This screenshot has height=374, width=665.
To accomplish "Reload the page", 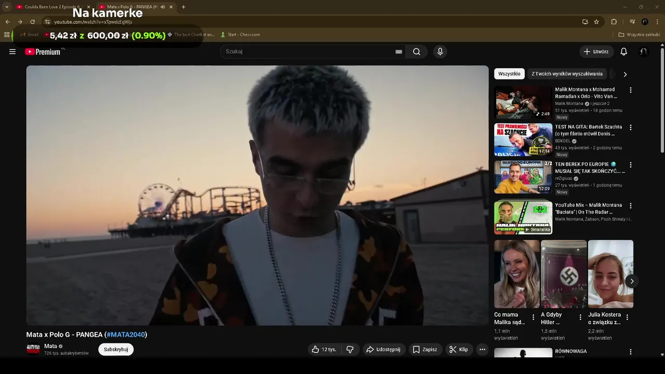I will click(32, 22).
